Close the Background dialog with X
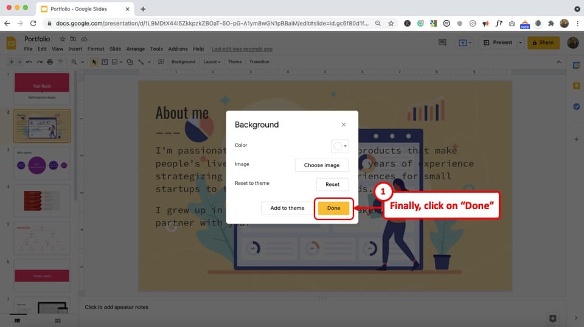This screenshot has width=584, height=327. tap(343, 125)
